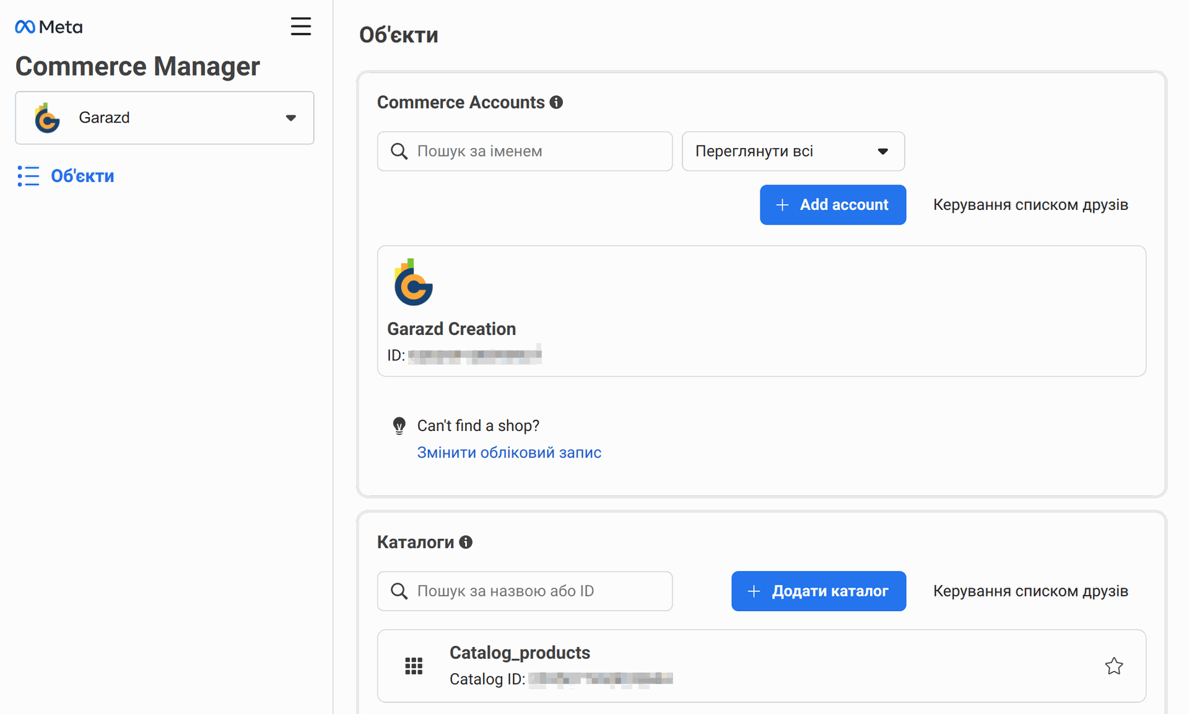Focus the Пошук за назвою або ID field
This screenshot has width=1189, height=714.
(x=525, y=591)
